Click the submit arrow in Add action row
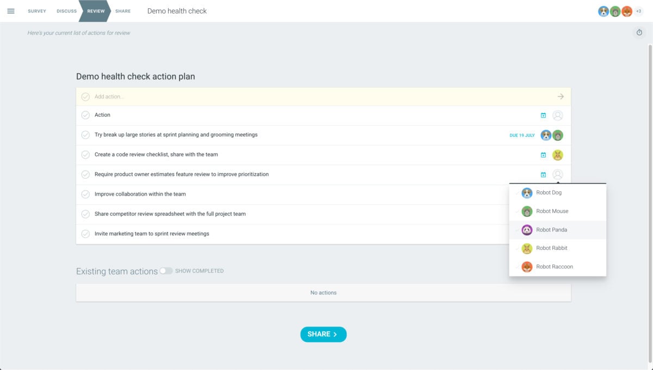The image size is (653, 370). pos(560,97)
